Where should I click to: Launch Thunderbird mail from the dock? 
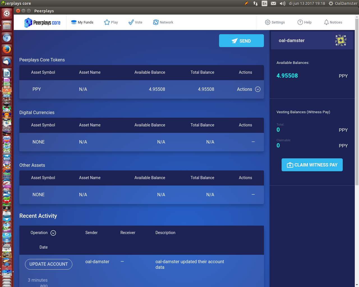[7, 61]
